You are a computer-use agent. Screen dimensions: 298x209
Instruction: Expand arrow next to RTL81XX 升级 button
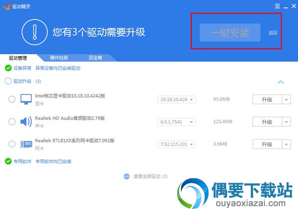coord(286,144)
